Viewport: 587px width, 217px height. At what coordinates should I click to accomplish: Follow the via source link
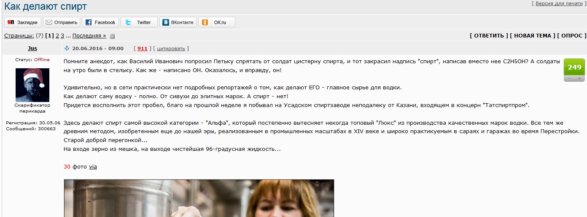pyautogui.click(x=93, y=166)
